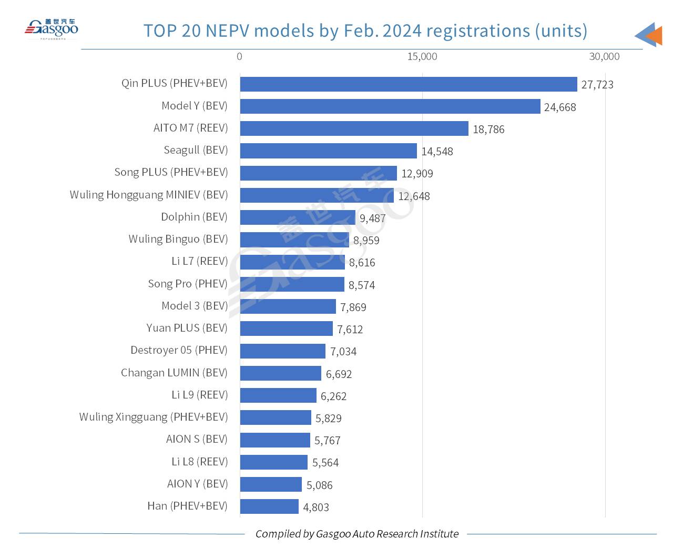The width and height of the screenshot is (673, 557).
Task: Click the Model 3 bar in chart
Action: pos(288,306)
